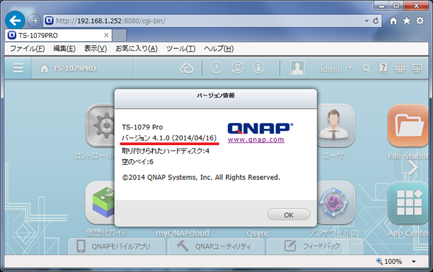Open the お気に入り(A) menu
433x272 pixels.
pyautogui.click(x=136, y=48)
